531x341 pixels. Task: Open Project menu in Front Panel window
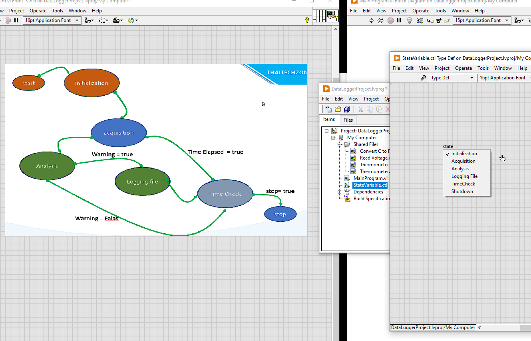click(x=17, y=11)
